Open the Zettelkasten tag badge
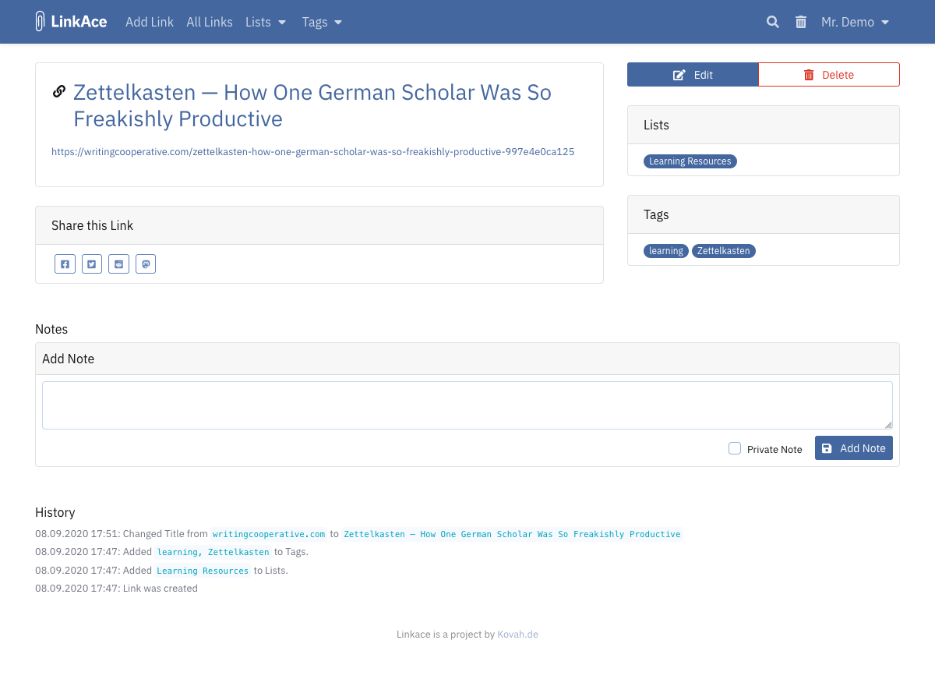This screenshot has width=935, height=679. pyautogui.click(x=724, y=251)
